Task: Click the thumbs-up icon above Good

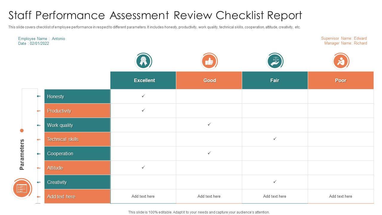Action: pyautogui.click(x=209, y=62)
